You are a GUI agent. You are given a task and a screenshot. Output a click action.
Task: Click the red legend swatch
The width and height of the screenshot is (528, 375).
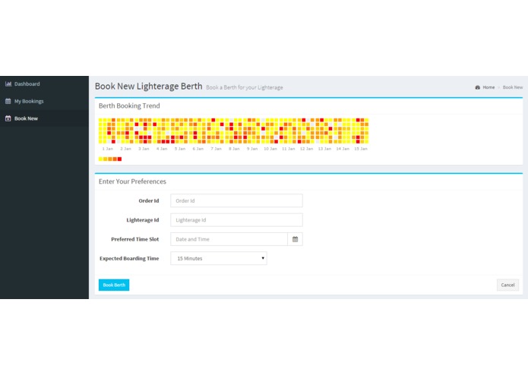119,159
